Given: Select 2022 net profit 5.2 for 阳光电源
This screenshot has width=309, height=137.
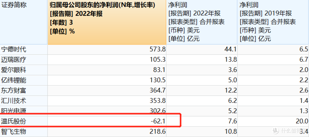Looking at the screenshot, I should tap(202, 111).
